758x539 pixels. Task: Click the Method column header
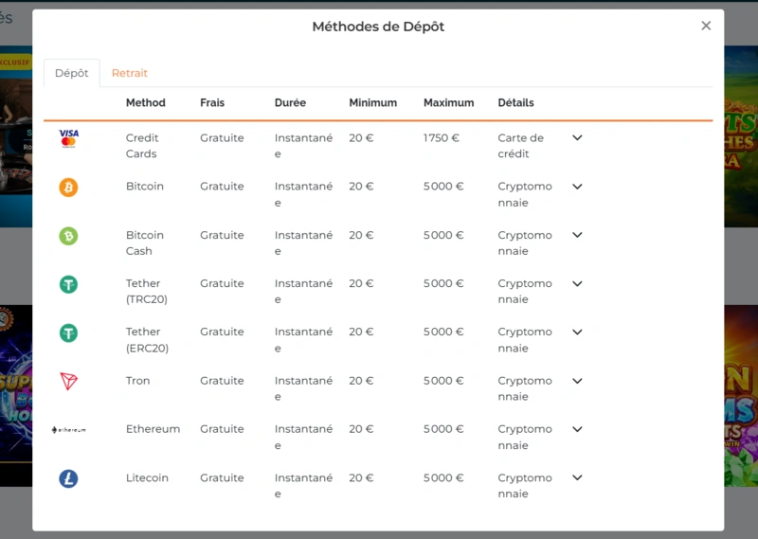146,102
